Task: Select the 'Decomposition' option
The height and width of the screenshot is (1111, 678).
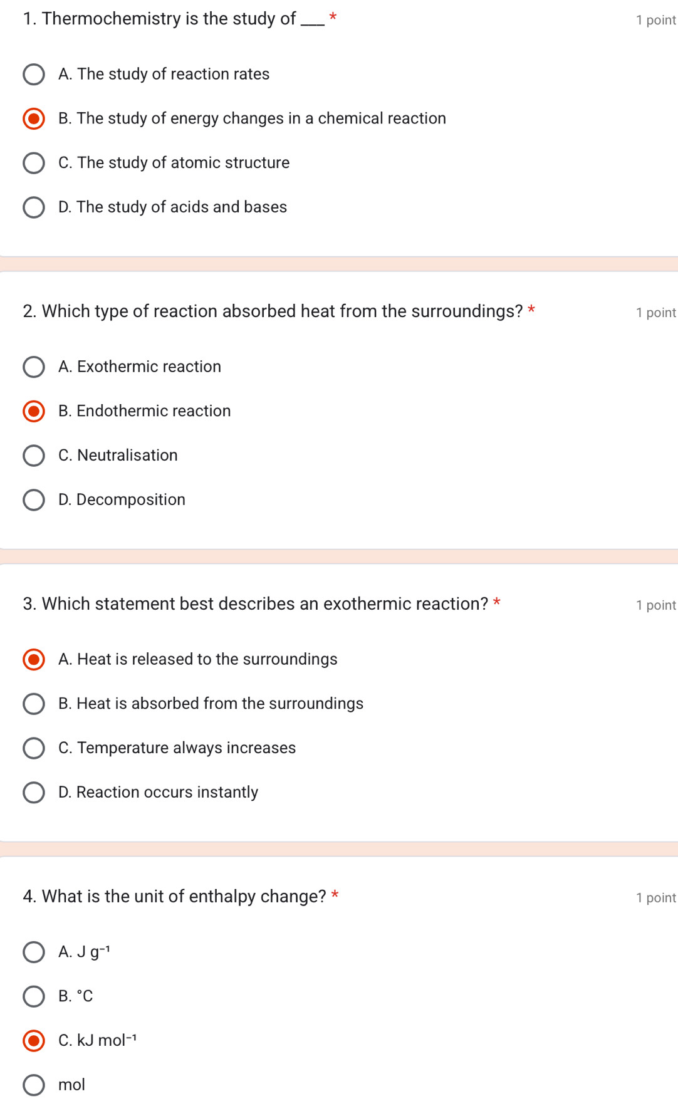Action: click(x=34, y=500)
